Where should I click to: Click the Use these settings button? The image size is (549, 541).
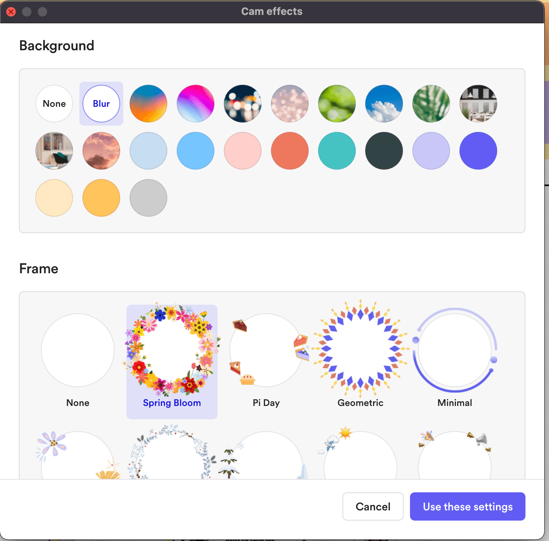467,506
